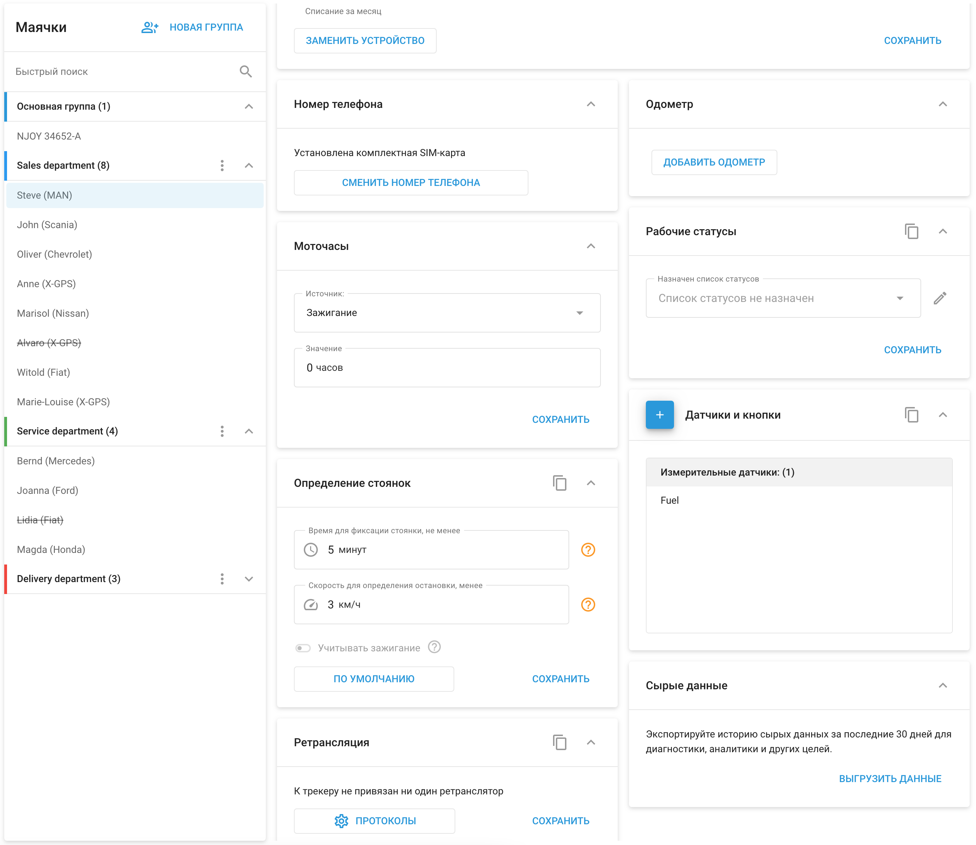Open Service department three-dot menu
The image size is (976, 845).
(x=222, y=431)
